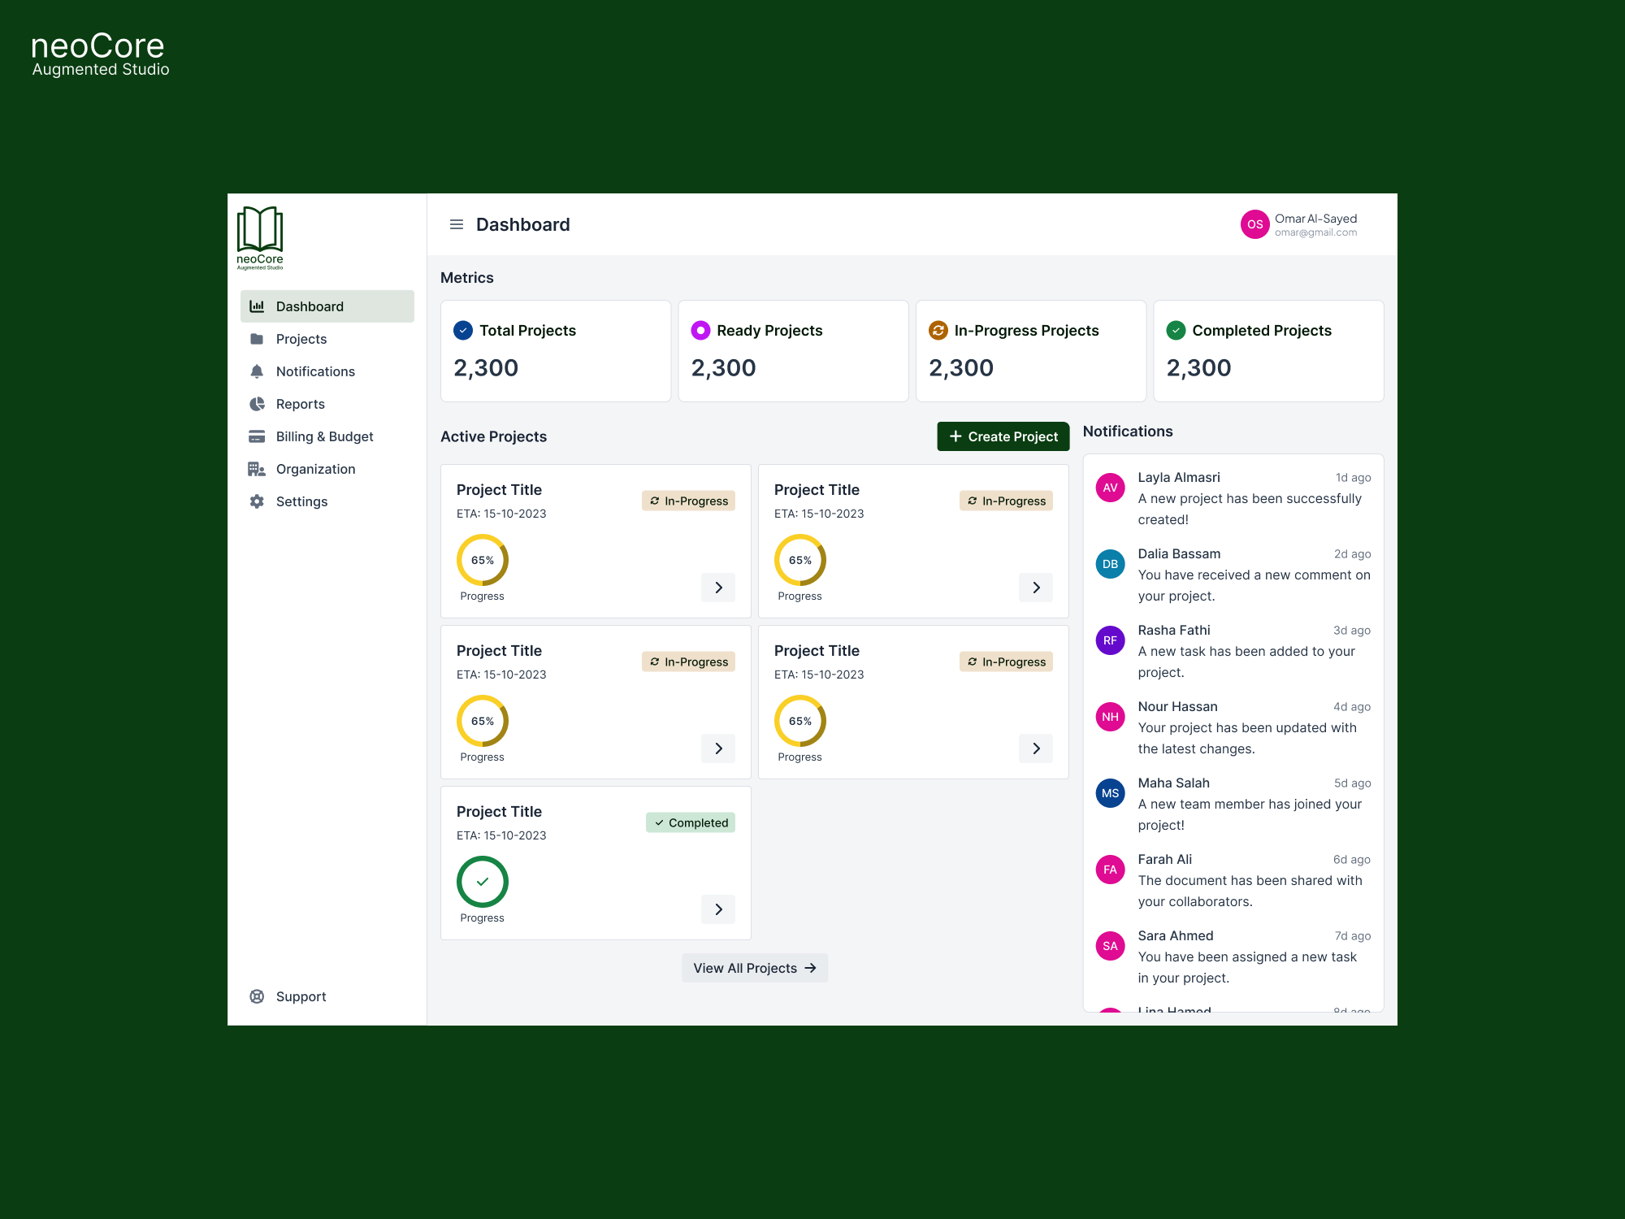This screenshot has height=1219, width=1625.
Task: Click the Support lifebuoy icon
Action: coord(257,996)
